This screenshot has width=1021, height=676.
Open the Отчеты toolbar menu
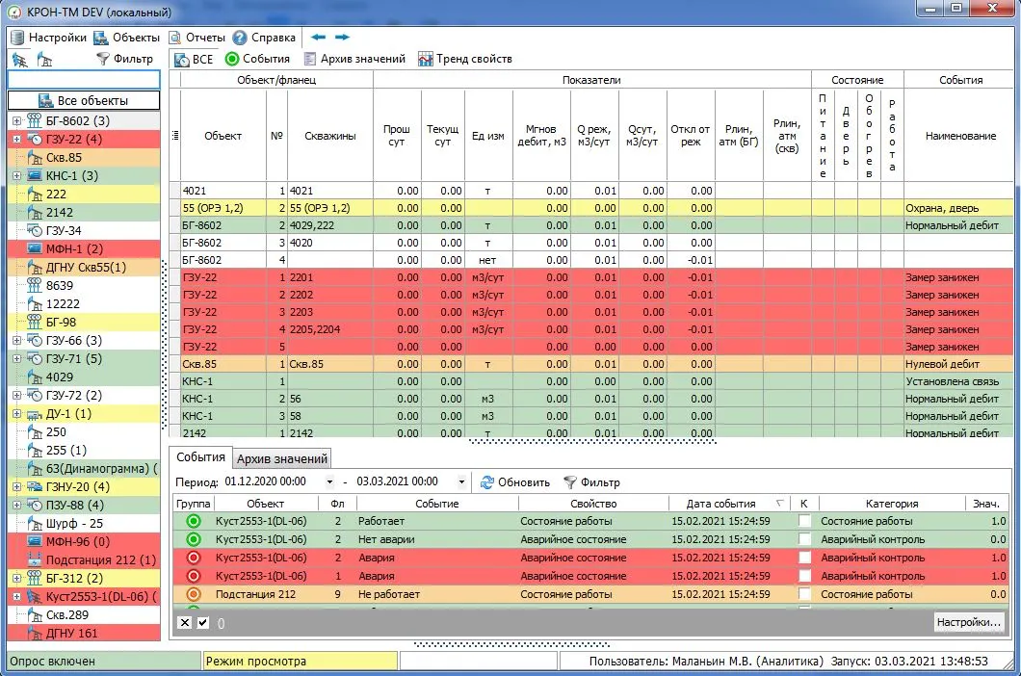(197, 38)
